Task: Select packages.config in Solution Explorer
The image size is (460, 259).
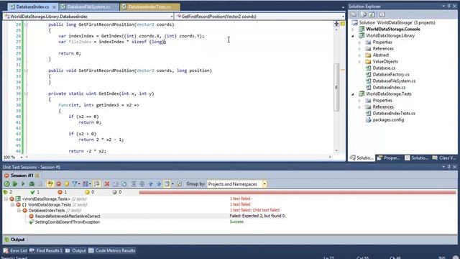Action: pos(388,120)
